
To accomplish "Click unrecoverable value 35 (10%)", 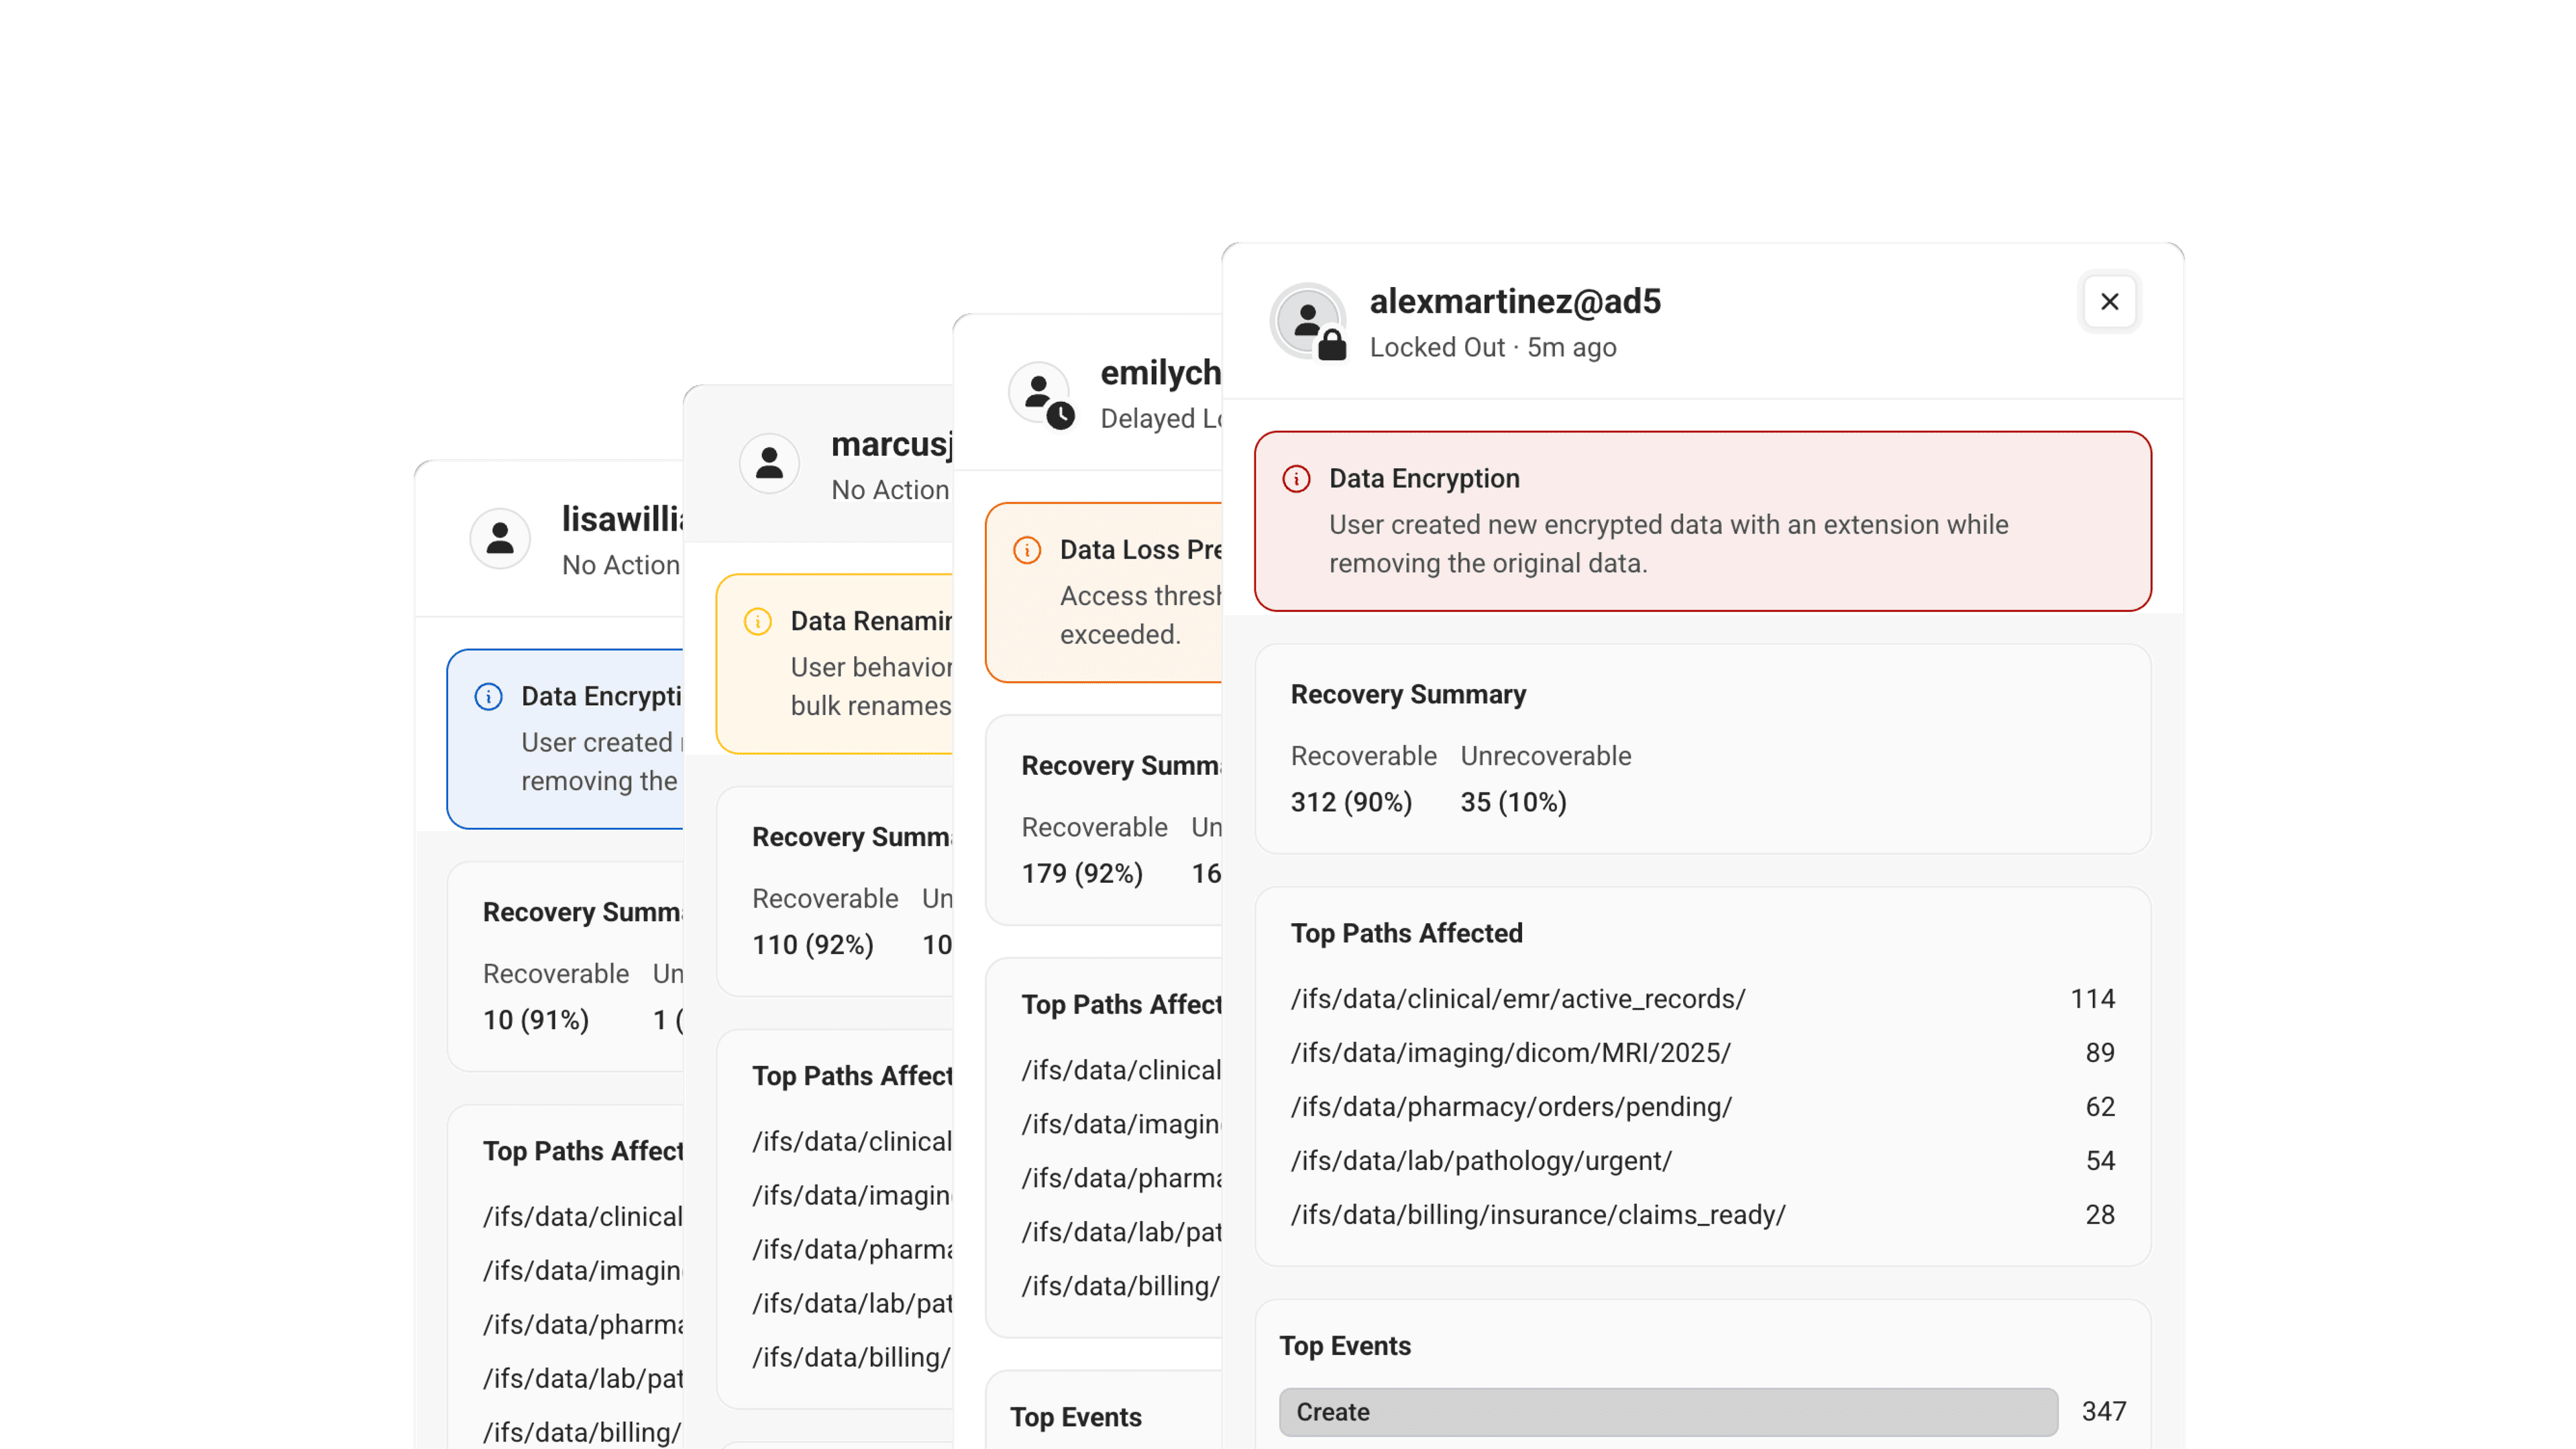I will pyautogui.click(x=1513, y=802).
